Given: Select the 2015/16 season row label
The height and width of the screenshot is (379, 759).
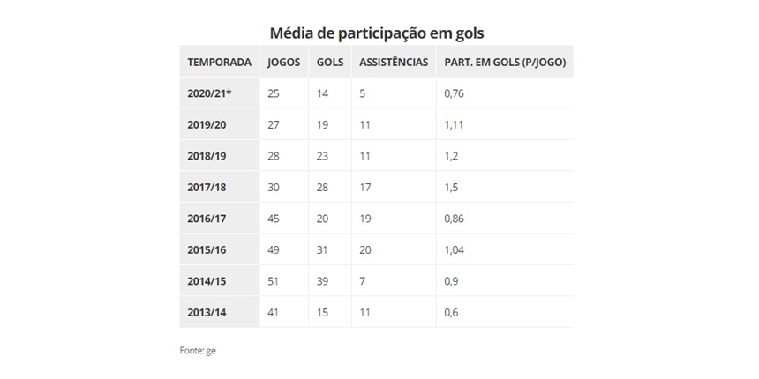Looking at the screenshot, I should coord(207,250).
